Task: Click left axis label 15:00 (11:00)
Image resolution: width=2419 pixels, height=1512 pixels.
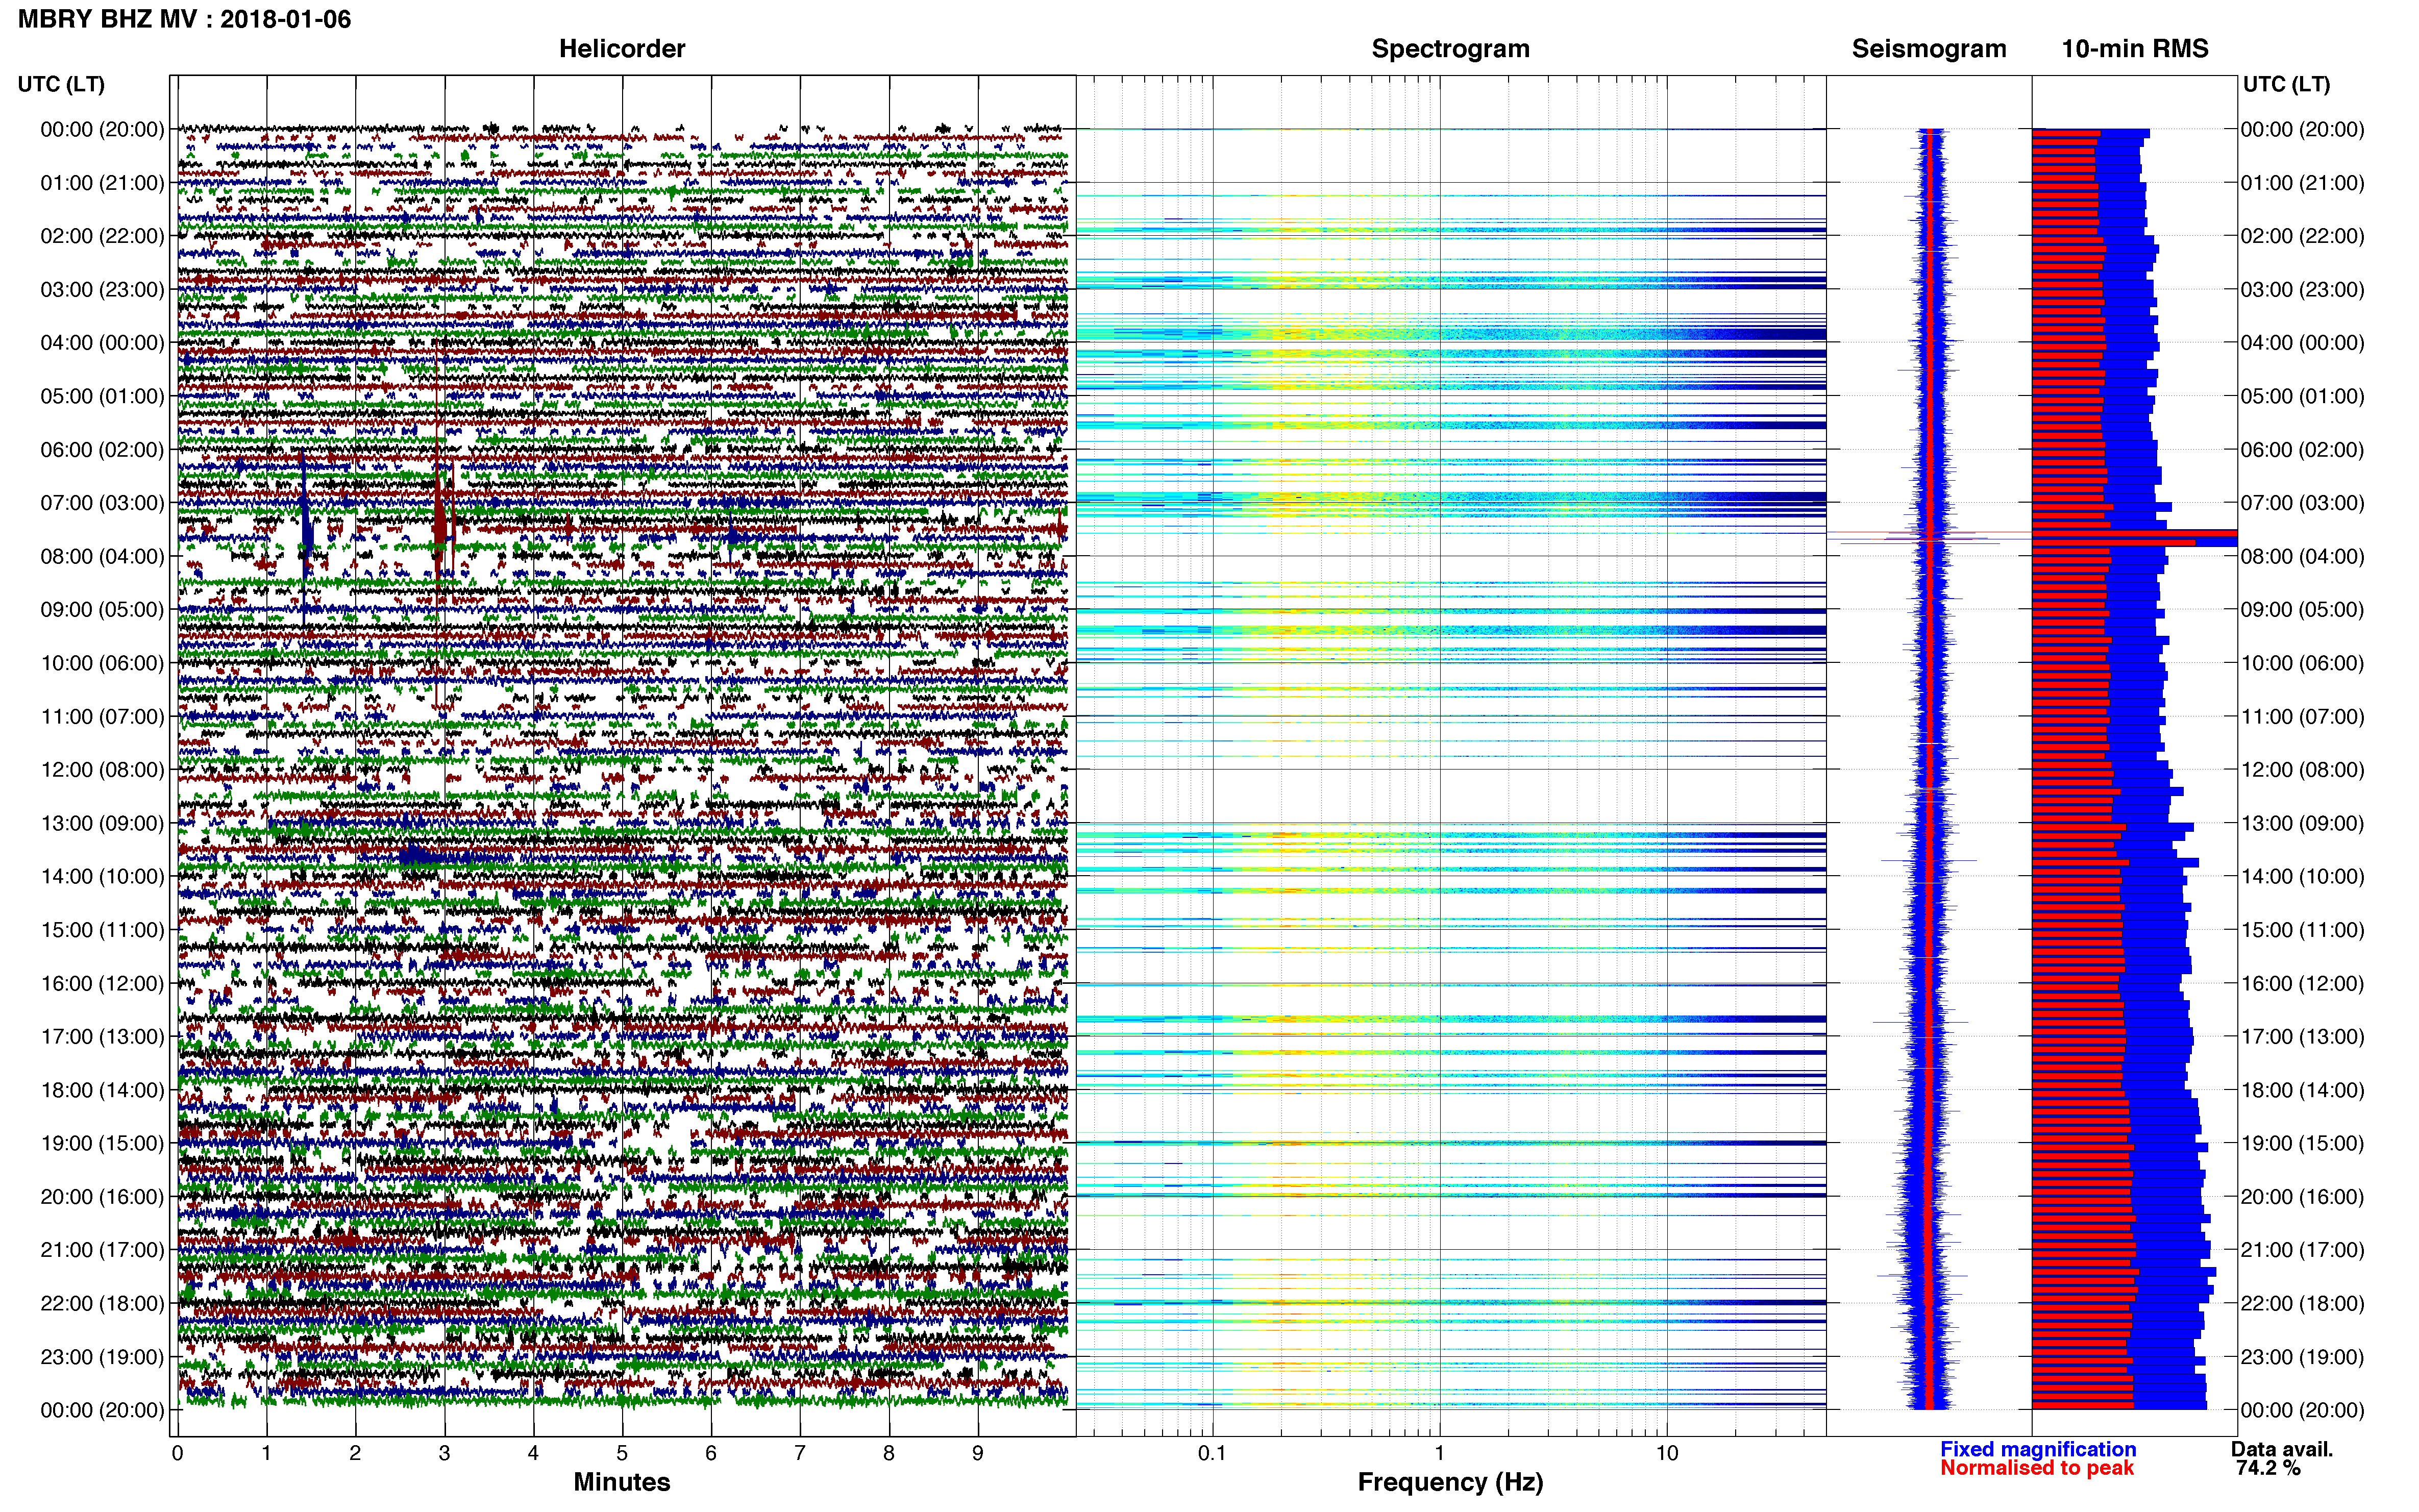Action: click(102, 929)
